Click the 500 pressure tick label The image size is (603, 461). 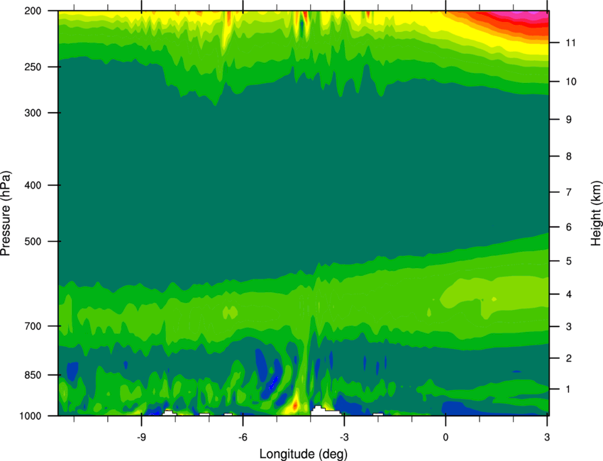point(33,241)
